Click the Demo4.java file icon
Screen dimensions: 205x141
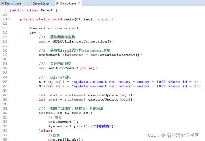pos(57,3)
